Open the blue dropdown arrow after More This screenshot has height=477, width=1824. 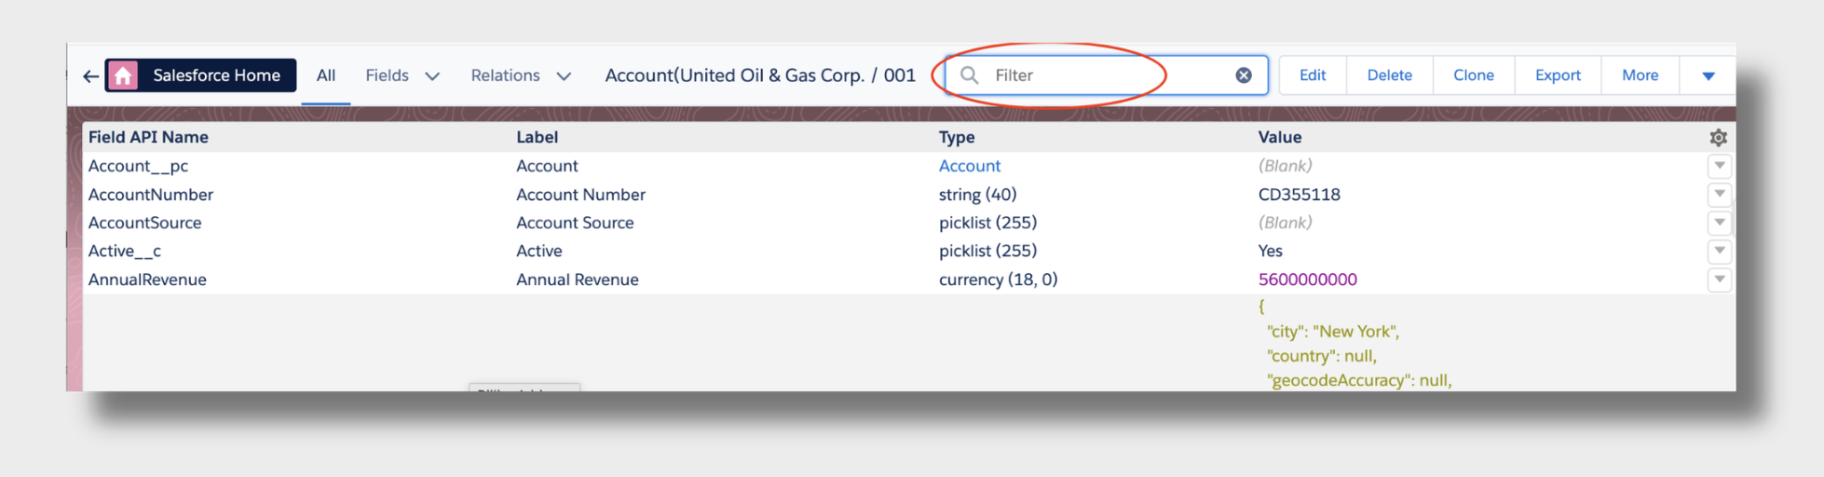pyautogui.click(x=1708, y=76)
